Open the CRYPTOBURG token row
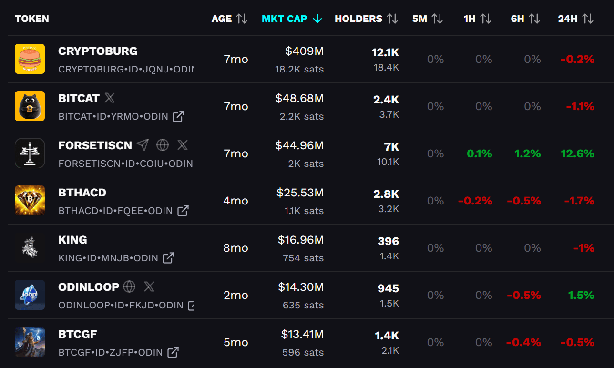 point(98,51)
